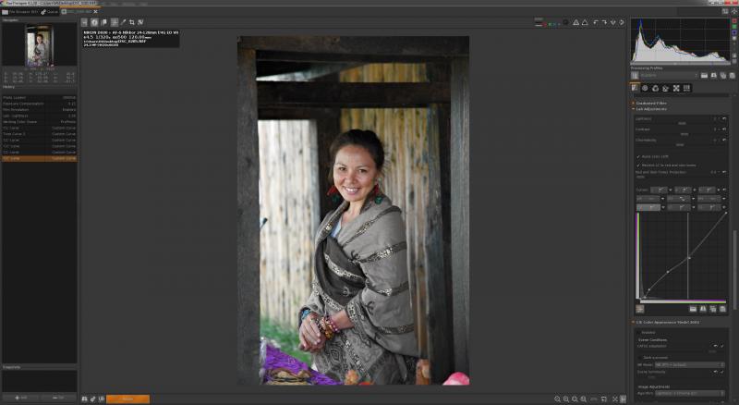This screenshot has width=739, height=405.
Task: Select the crop tool in editor toolbar
Action: tap(131, 22)
